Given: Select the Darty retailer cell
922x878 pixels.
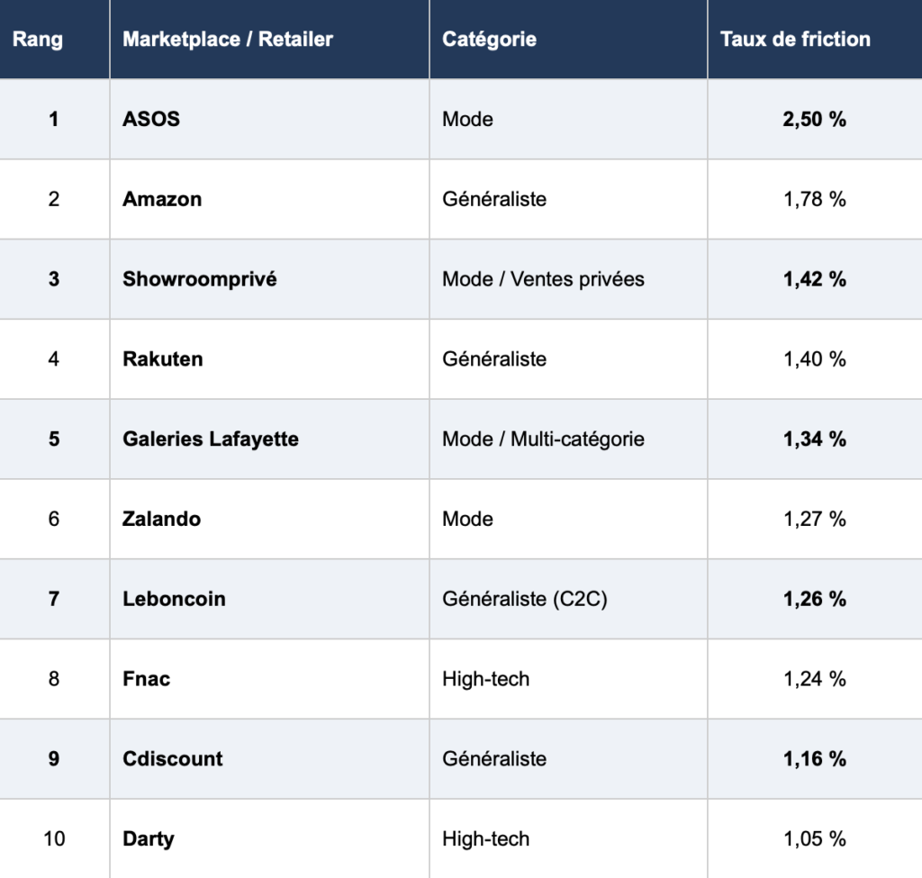Looking at the screenshot, I should [x=149, y=839].
